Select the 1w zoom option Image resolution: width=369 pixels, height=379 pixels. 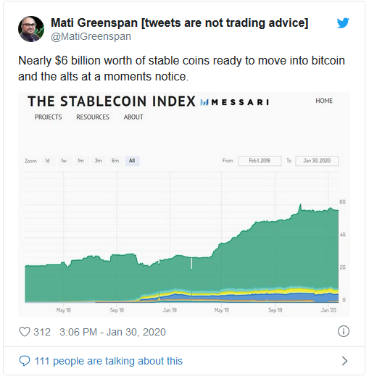(64, 161)
